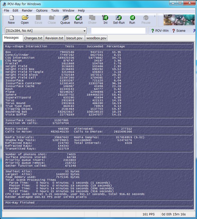This screenshot has width=197, height=219.
Task: Switch to the biscuit.pov tab
Action: [x=74, y=38]
